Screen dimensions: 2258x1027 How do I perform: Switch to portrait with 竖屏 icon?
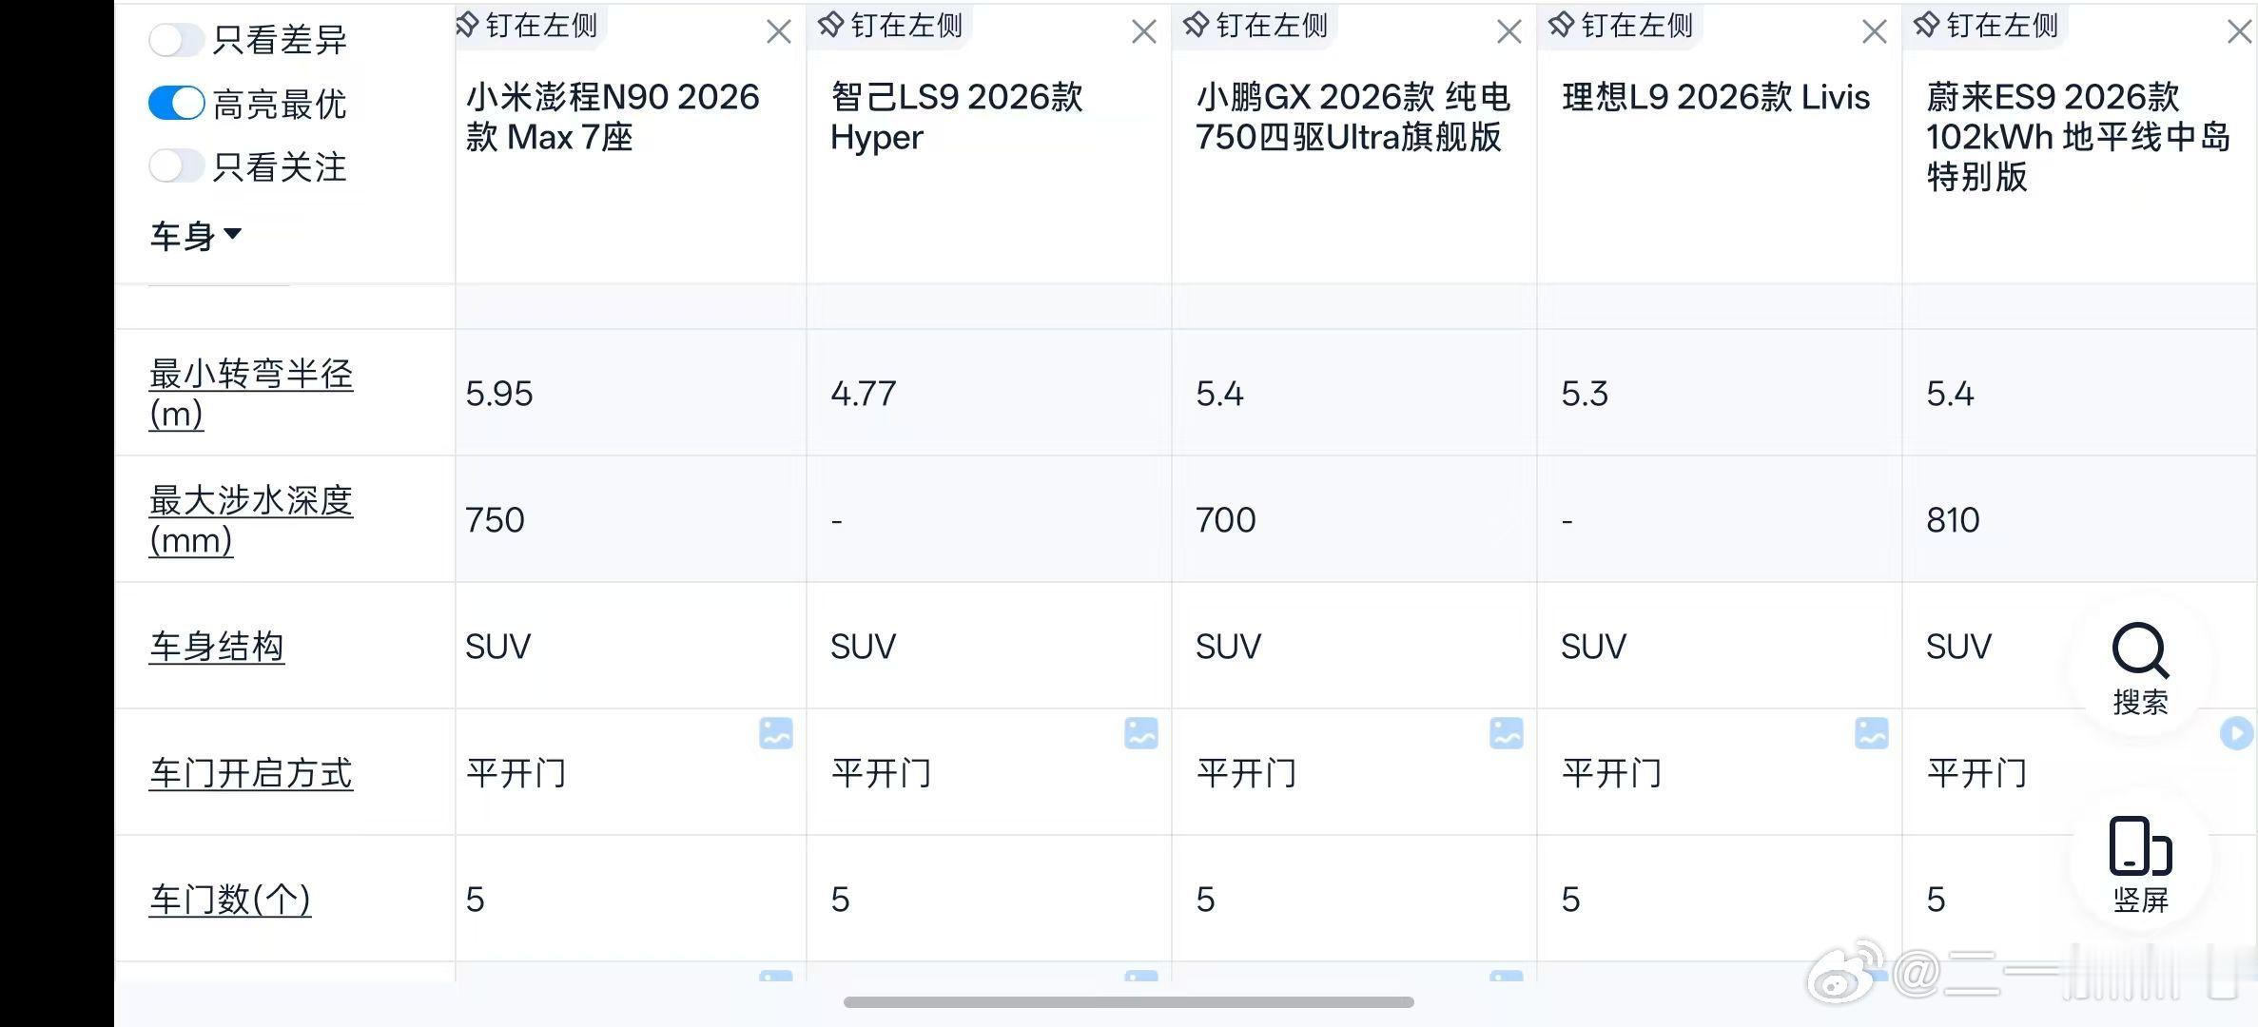point(2140,864)
